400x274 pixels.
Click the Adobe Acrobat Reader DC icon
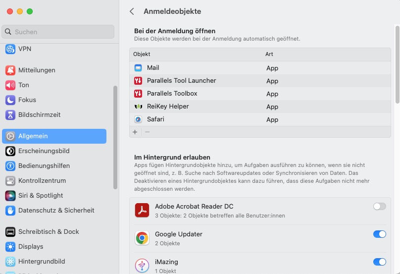(142, 210)
